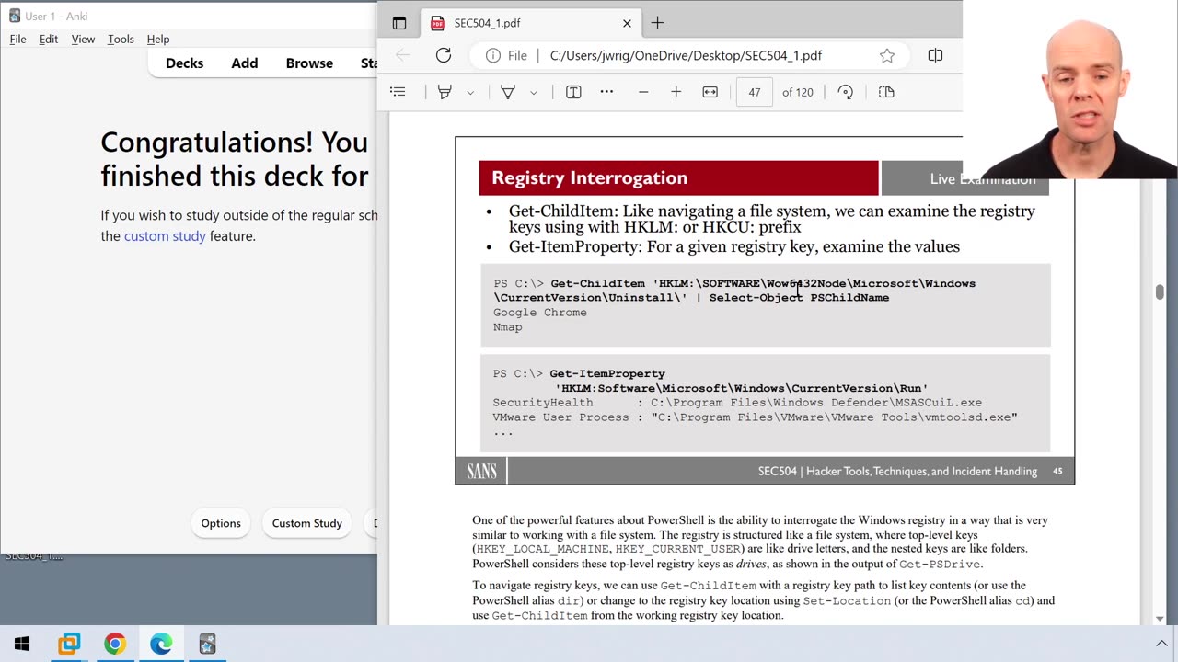Open the Windows Start menu
1178x662 pixels.
[x=22, y=644]
